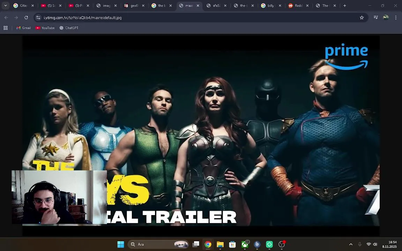Close the 'imag' tab
The image size is (402, 251).
(116, 6)
